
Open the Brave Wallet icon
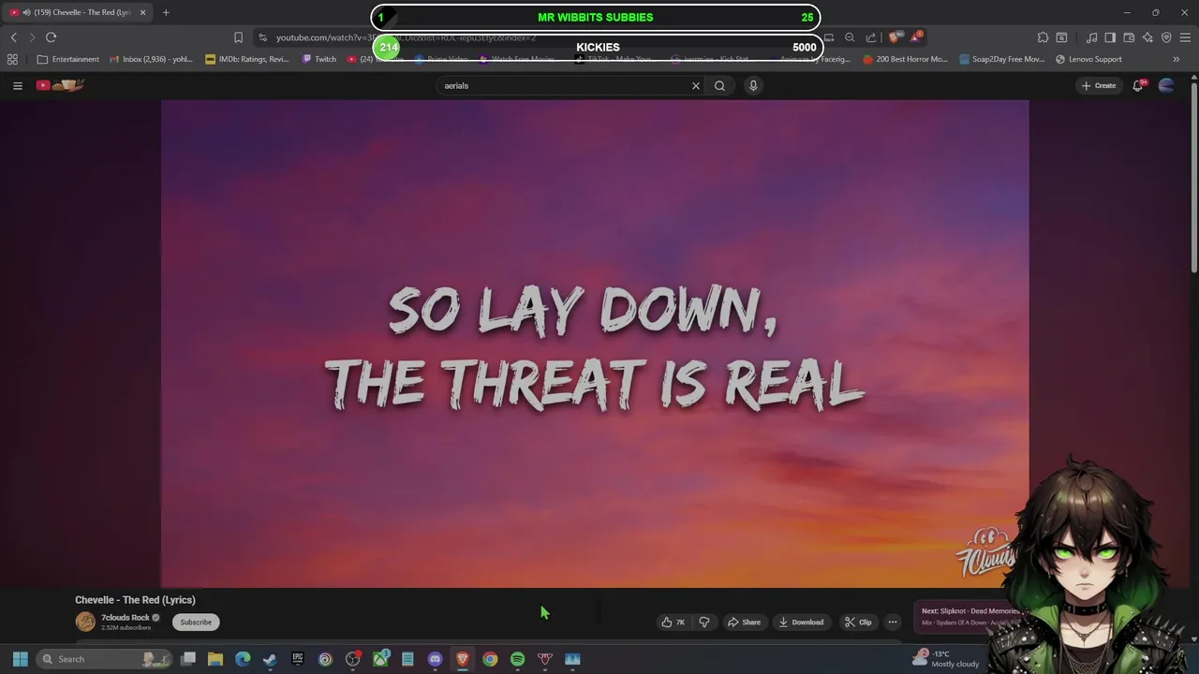click(1129, 37)
